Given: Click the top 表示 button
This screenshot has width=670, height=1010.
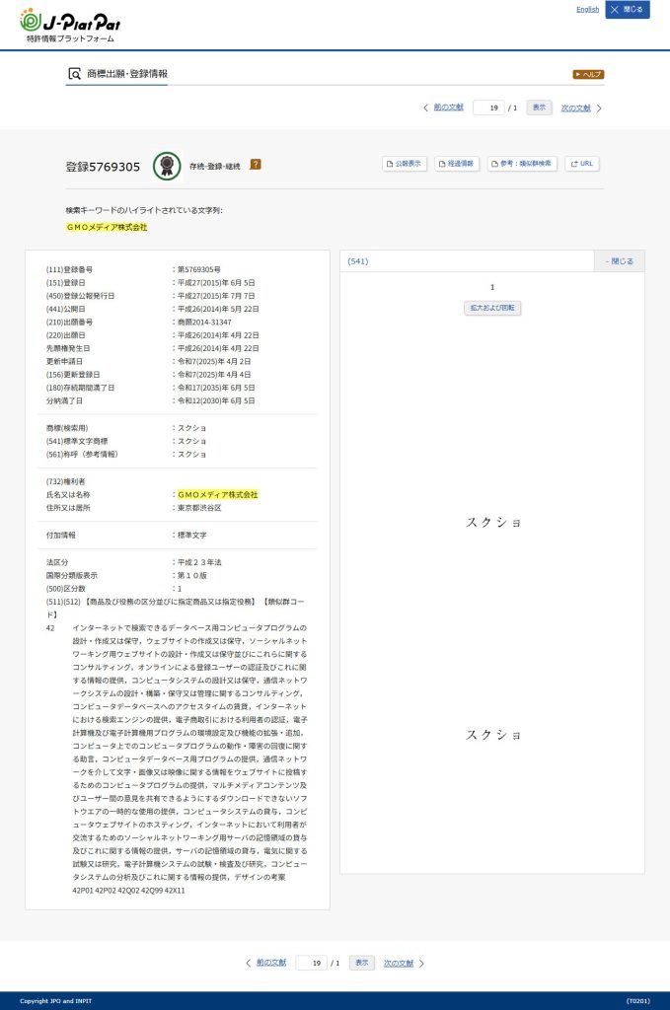Looking at the screenshot, I should pos(539,108).
